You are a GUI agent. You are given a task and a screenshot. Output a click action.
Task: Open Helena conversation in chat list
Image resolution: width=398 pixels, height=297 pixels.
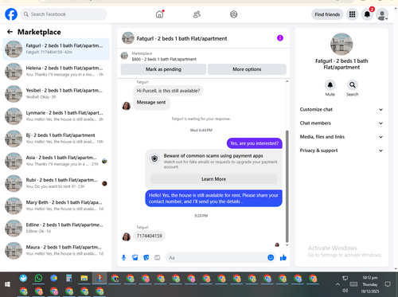point(56,72)
